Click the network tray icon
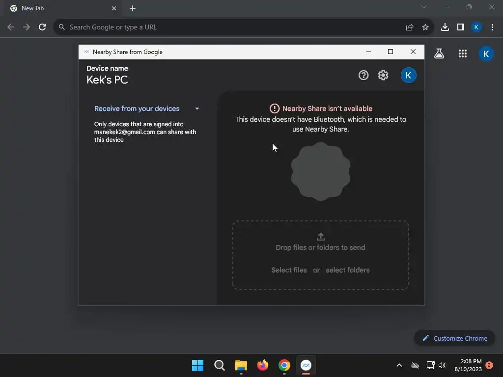 430,365
